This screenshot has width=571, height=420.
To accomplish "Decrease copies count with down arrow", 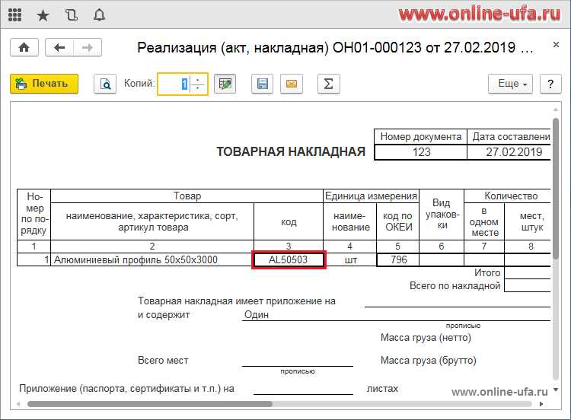I will coord(198,88).
